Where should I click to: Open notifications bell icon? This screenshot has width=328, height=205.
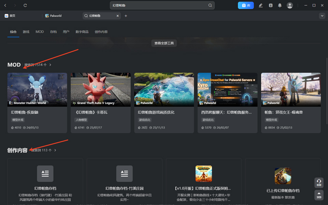coord(280,5)
